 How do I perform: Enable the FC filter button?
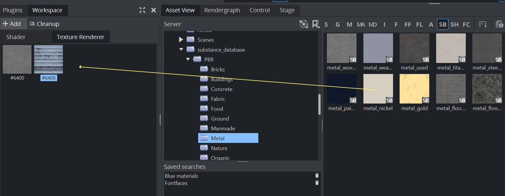(466, 24)
